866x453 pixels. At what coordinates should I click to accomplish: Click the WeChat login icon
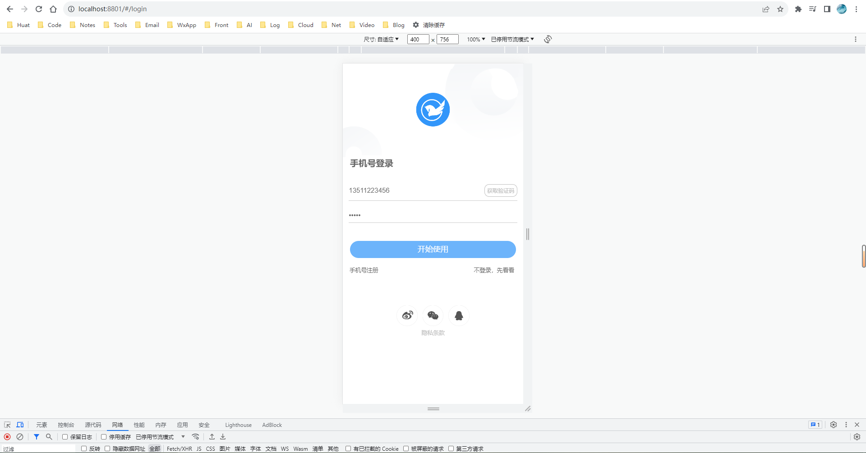pos(433,315)
